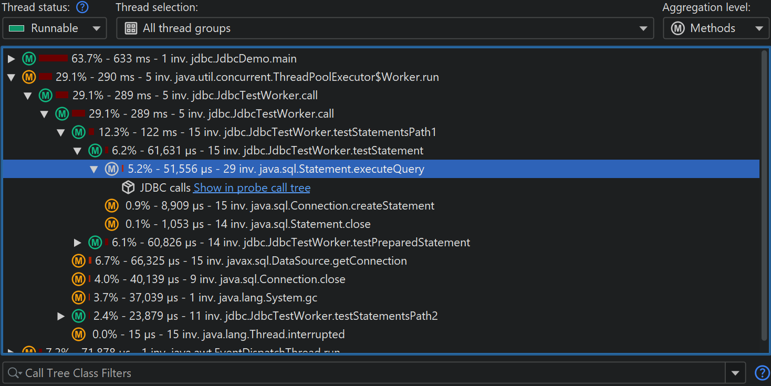The height and width of the screenshot is (386, 771).
Task: Click the Thread status help icon
Action: coord(82,8)
